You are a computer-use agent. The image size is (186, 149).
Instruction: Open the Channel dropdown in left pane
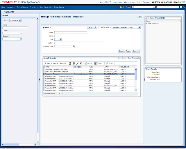pos(21,39)
